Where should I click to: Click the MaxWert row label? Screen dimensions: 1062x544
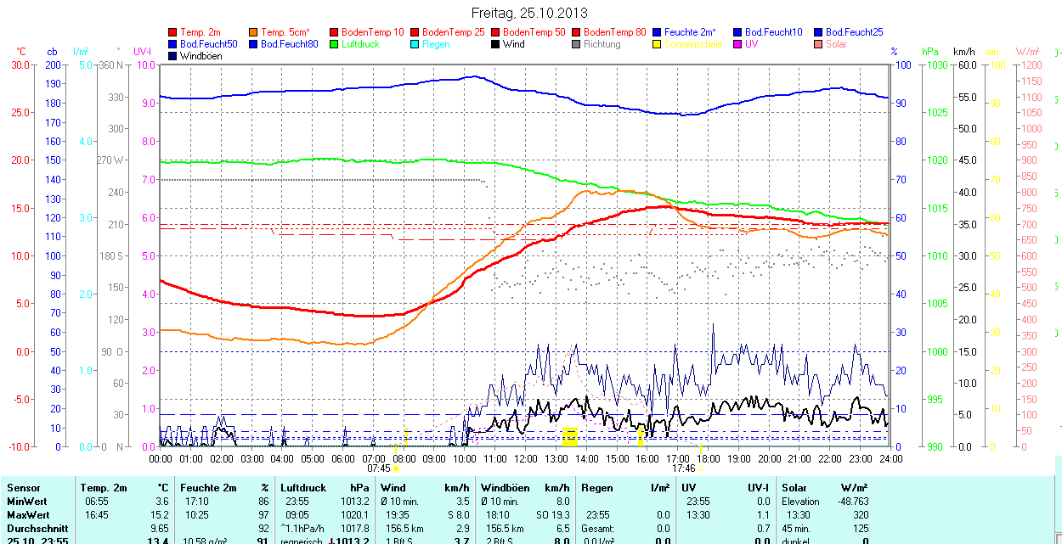click(28, 515)
